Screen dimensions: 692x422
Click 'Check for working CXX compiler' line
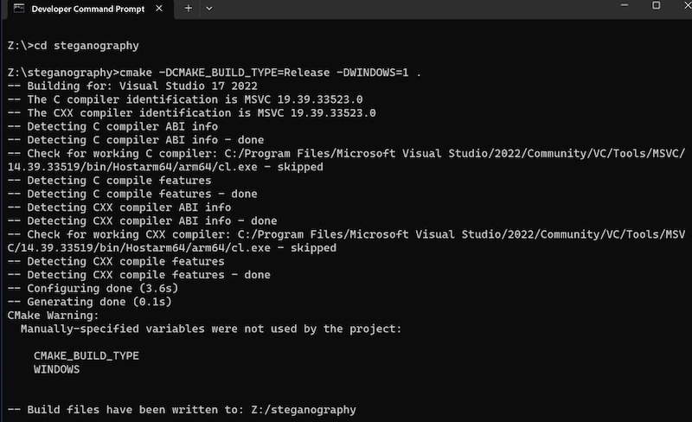click(347, 241)
